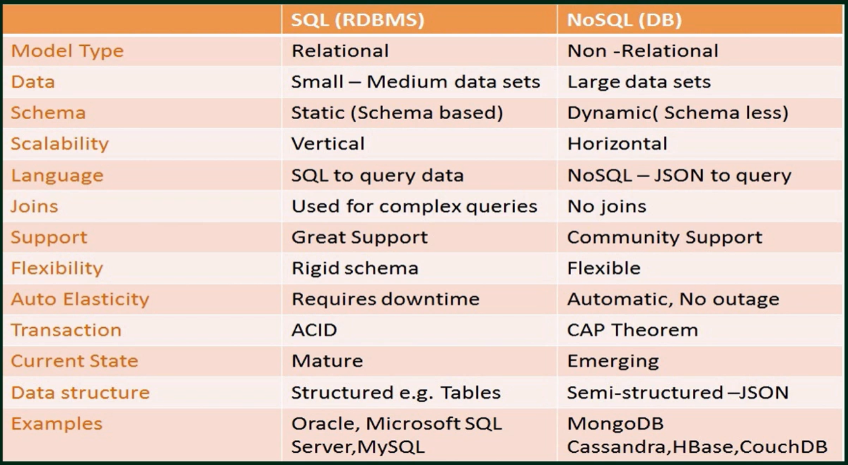Click the Automatic, No outage cell
The height and width of the screenshot is (465, 848).
click(673, 299)
